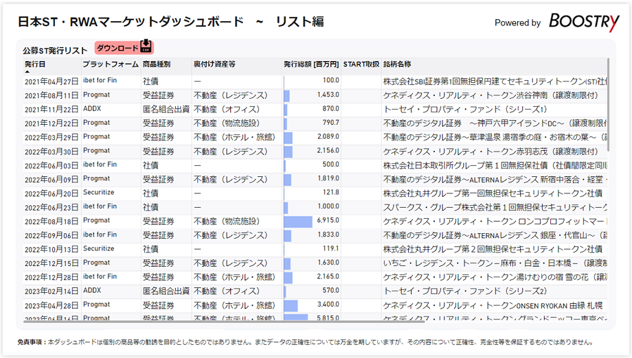Click the amount value 100.0
The height and width of the screenshot is (358, 632).
[330, 80]
